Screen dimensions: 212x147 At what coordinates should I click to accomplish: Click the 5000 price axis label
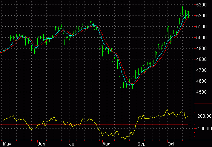(x=201, y=38)
